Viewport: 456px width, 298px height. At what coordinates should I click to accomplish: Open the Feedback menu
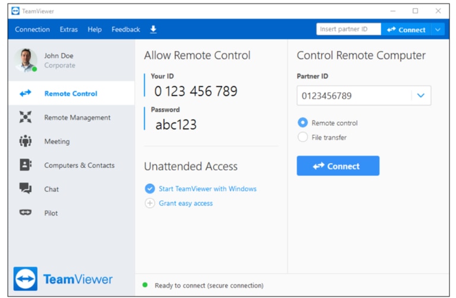coord(126,29)
